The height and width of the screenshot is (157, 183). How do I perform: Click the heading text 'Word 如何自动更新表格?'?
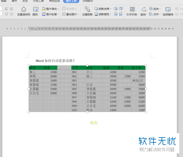[x=55, y=61]
